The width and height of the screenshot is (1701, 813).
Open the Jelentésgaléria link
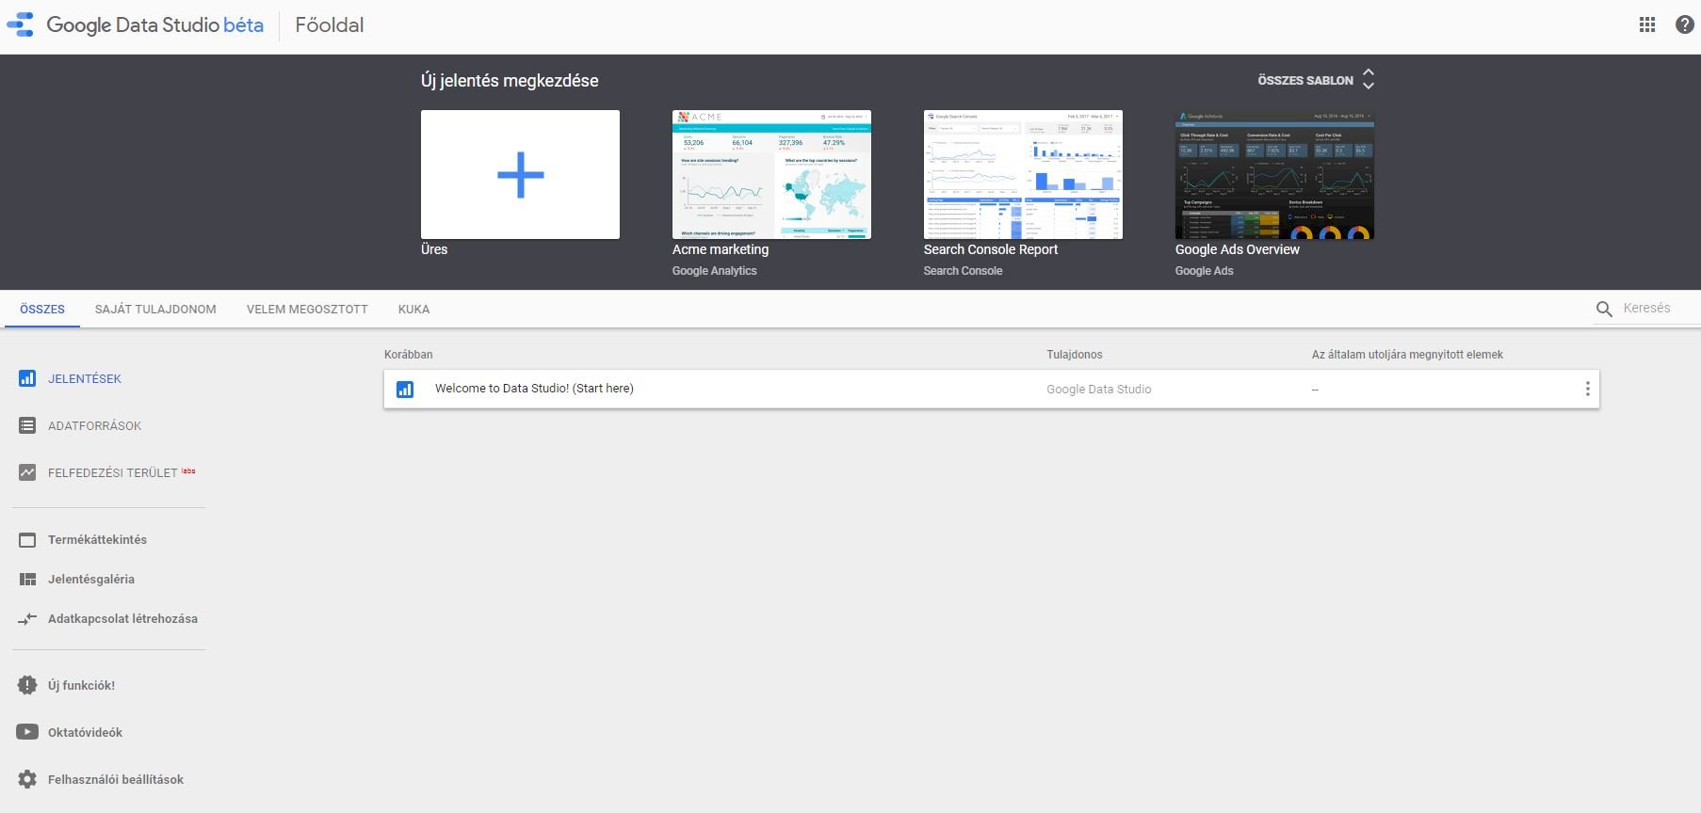click(91, 580)
